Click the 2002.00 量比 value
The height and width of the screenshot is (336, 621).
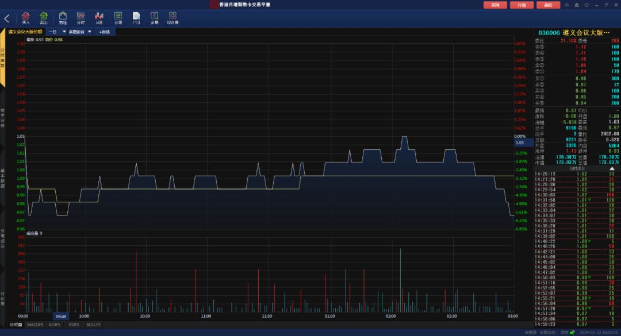[609, 134]
